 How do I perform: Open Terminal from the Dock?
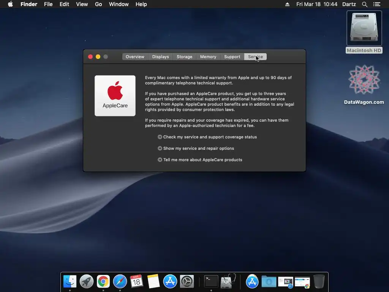click(x=211, y=281)
